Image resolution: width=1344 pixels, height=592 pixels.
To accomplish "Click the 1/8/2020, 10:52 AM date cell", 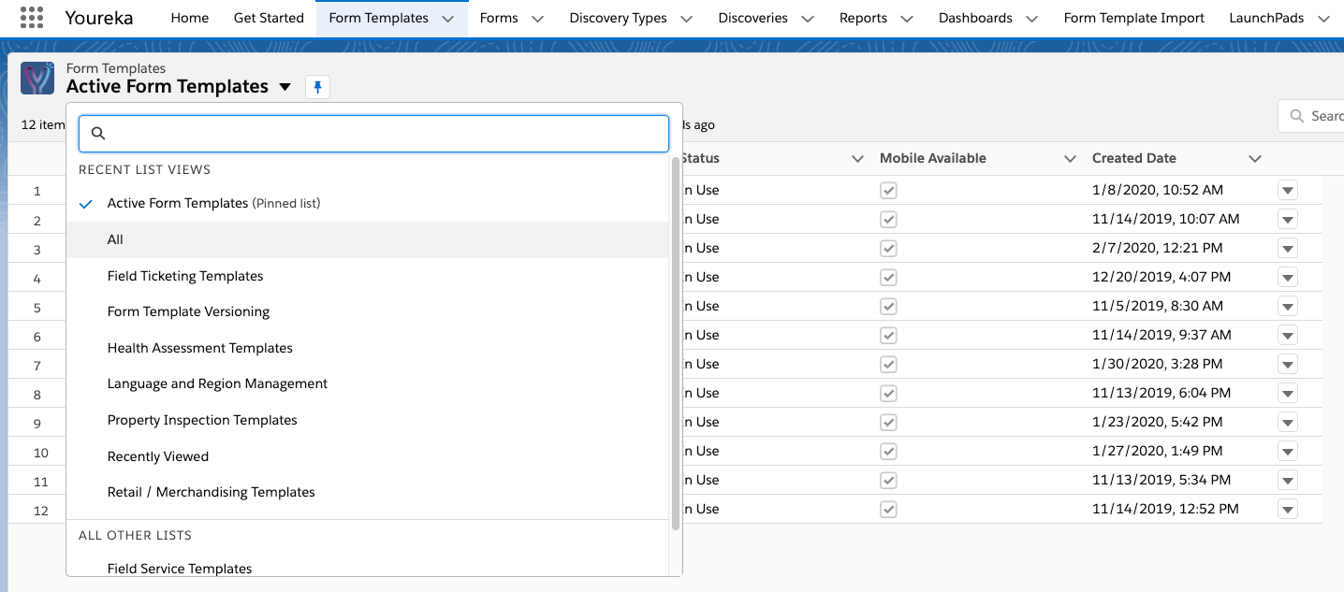I will [1158, 190].
